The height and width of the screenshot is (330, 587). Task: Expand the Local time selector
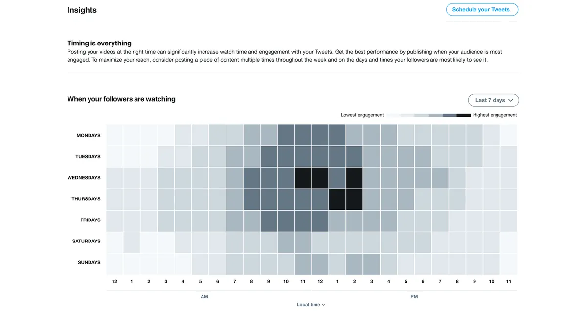coord(311,305)
